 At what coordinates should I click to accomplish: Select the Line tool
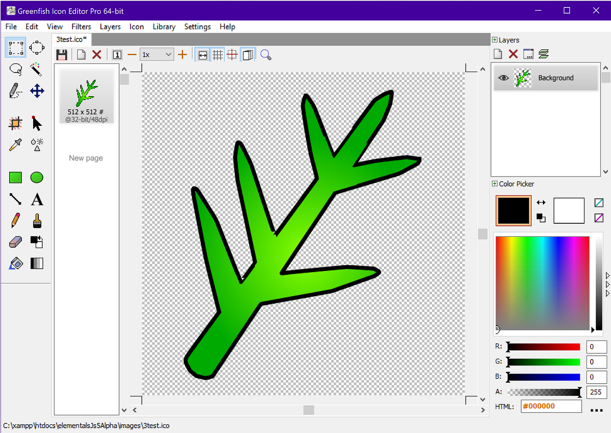(x=15, y=199)
